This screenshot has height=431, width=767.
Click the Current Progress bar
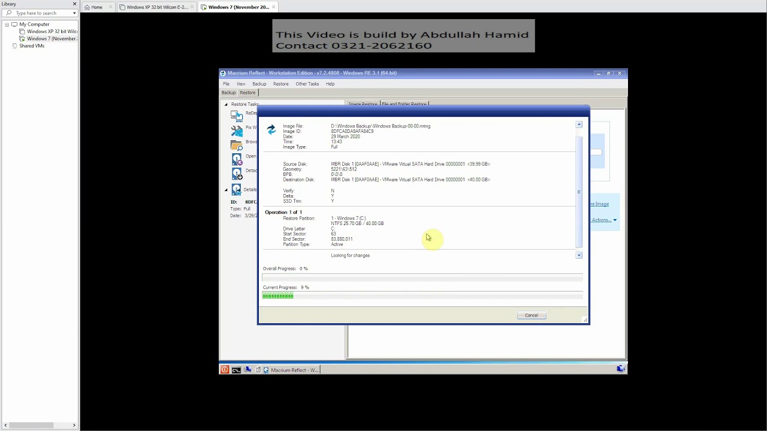(422, 296)
